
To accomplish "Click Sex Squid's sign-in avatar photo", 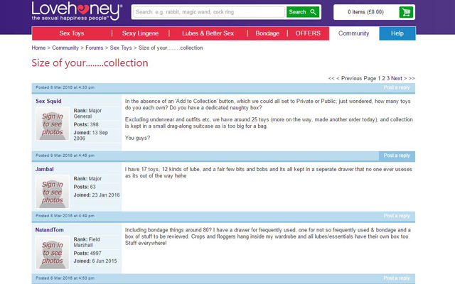I will pyautogui.click(x=53, y=124).
